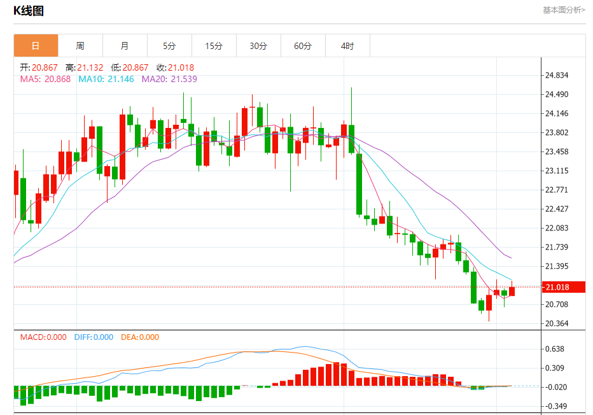The image size is (593, 415).
Task: Open the 15分 interval tab
Action: pos(214,46)
